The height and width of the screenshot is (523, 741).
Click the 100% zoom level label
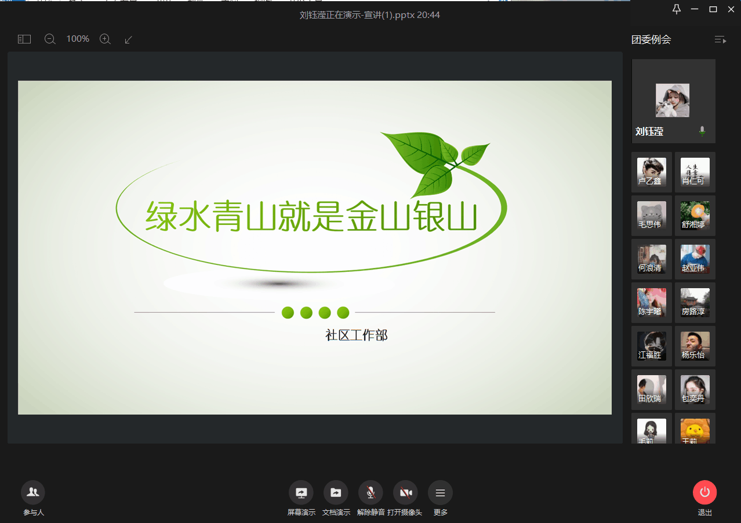tap(78, 39)
